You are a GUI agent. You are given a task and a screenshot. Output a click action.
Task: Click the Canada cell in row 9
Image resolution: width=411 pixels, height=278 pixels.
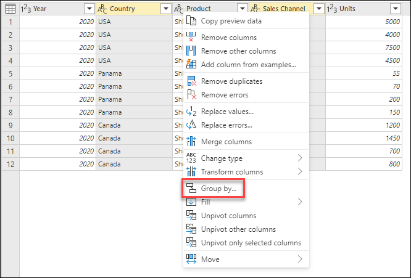(x=134, y=125)
